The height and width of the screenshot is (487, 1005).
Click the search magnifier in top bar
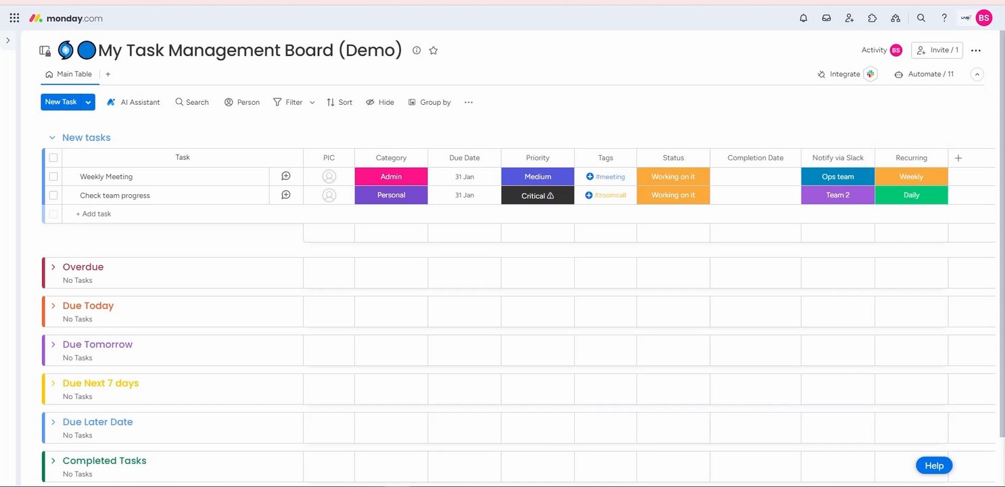click(x=921, y=18)
